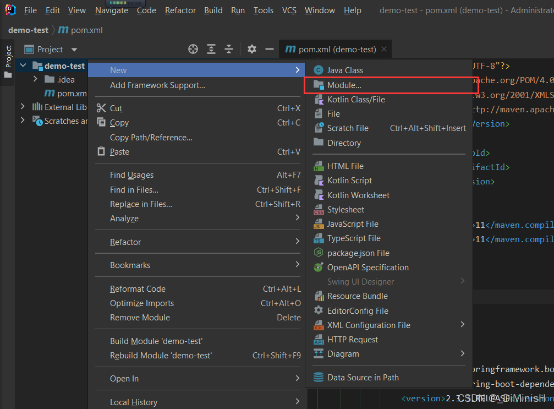The image size is (554, 409).
Task: Expand the Analyze submenu
Action: click(x=297, y=218)
